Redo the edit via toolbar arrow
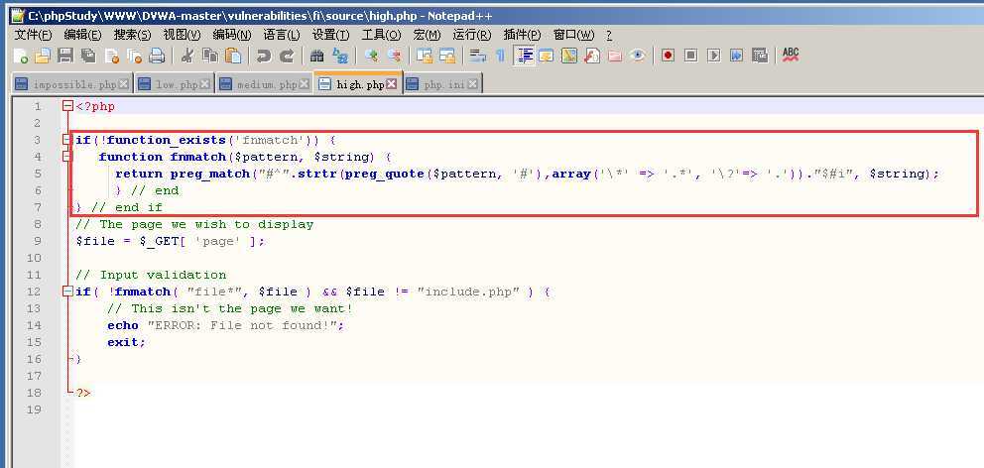984x468 pixels. (286, 56)
